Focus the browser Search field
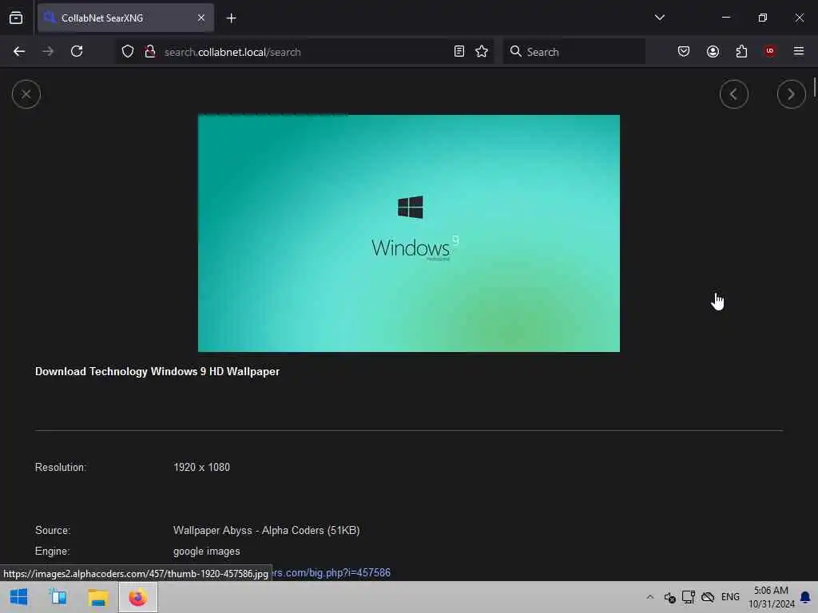818x613 pixels. coord(574,52)
